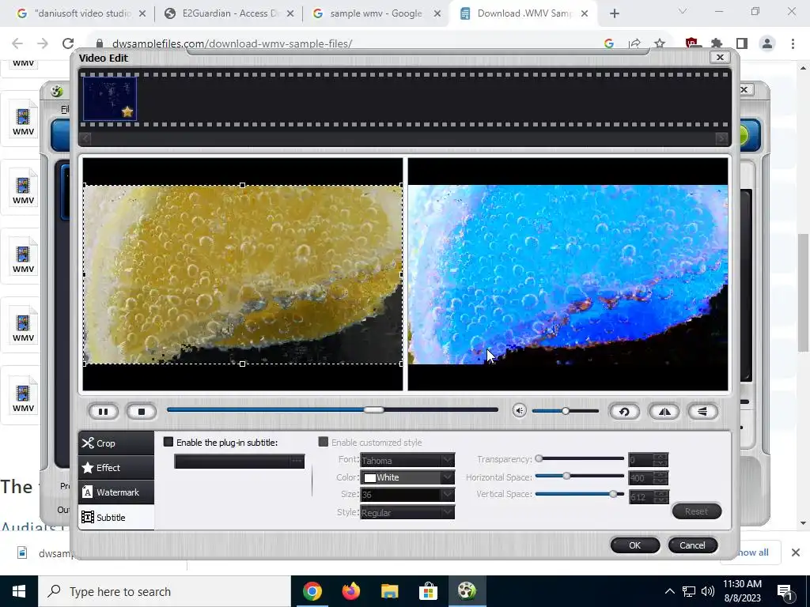
Task: Click the Horizontal Space value stepper
Action: pos(660,478)
